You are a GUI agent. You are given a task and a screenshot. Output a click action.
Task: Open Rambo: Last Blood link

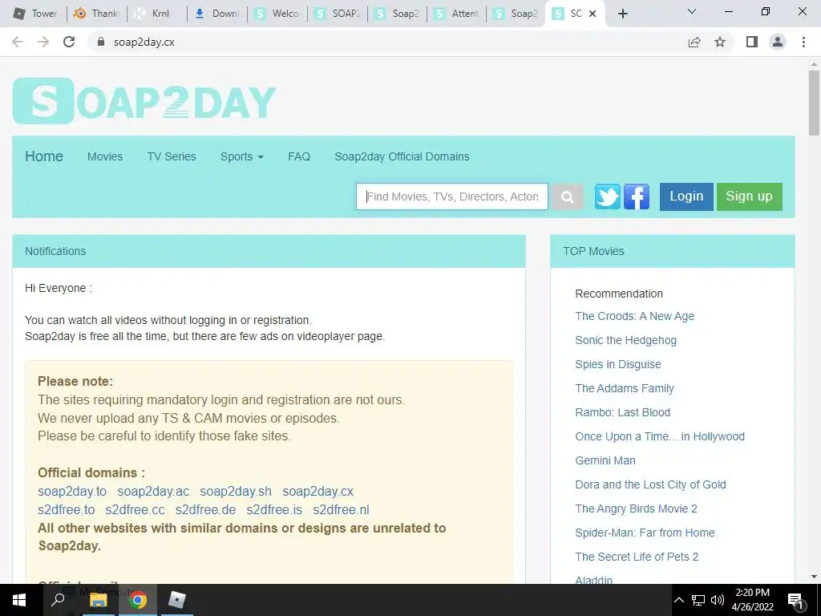point(622,413)
